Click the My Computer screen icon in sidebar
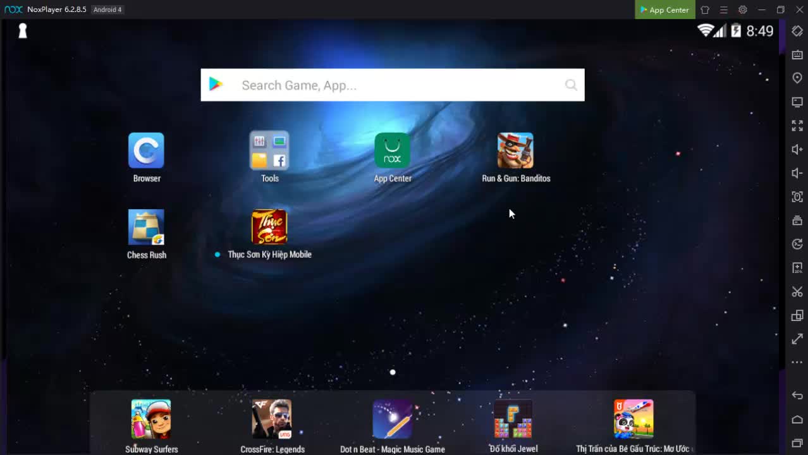The width and height of the screenshot is (808, 455). coord(797,102)
